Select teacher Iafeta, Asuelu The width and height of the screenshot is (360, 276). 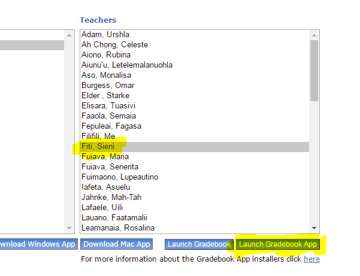point(195,187)
